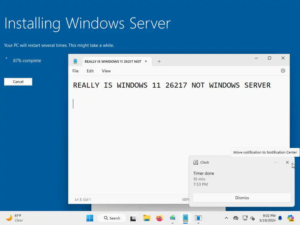Click the cloud sync tray icon
This screenshot has height=225, width=300.
236,218
